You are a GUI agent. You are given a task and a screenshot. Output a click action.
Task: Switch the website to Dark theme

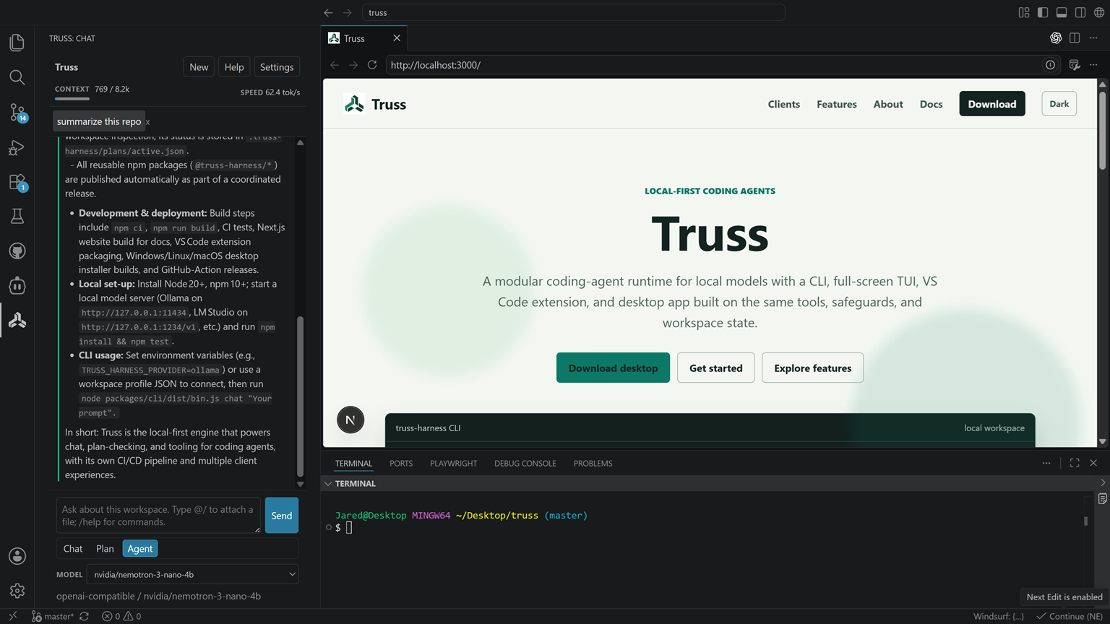(1059, 104)
